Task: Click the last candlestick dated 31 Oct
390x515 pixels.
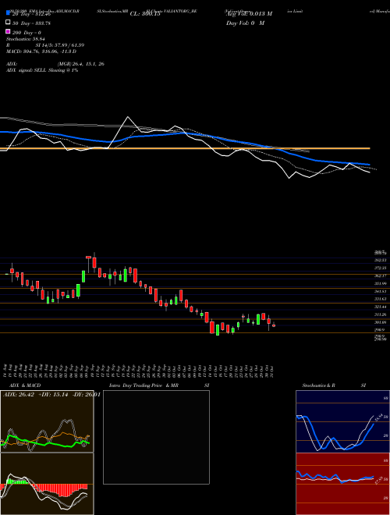Action: (x=274, y=325)
